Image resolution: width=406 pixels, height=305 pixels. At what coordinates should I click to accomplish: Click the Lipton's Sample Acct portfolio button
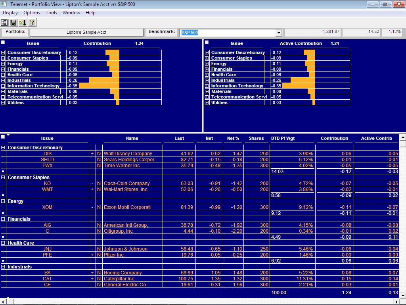(x=86, y=33)
